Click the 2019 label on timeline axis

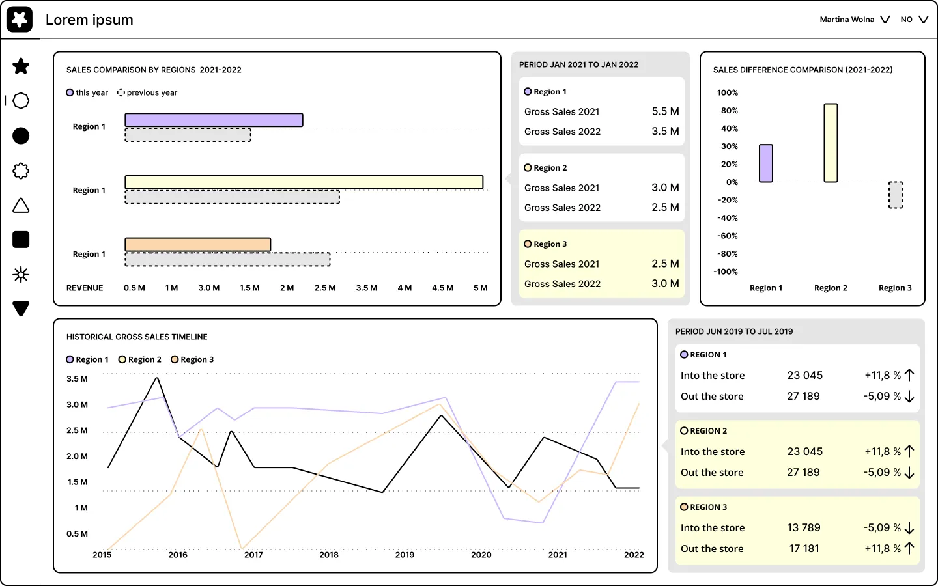coord(405,555)
